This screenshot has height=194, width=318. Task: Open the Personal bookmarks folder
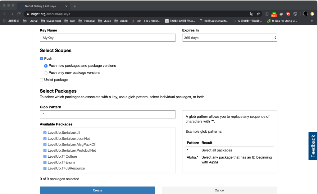86,21
